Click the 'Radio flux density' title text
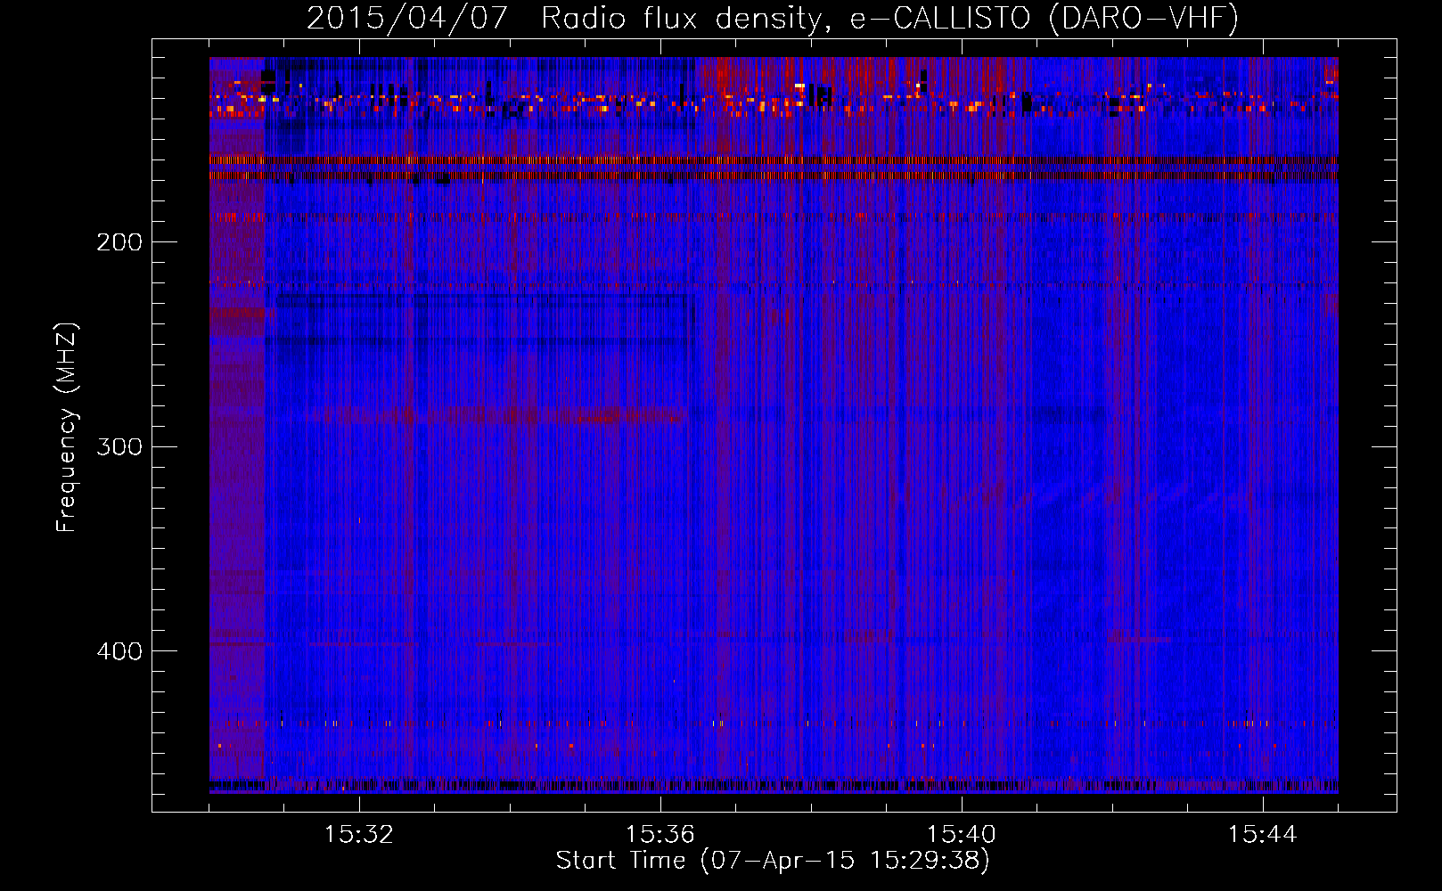The height and width of the screenshot is (891, 1442). [x=679, y=19]
